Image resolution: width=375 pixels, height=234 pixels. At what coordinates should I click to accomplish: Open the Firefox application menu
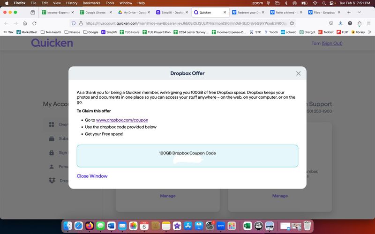pos(368,23)
